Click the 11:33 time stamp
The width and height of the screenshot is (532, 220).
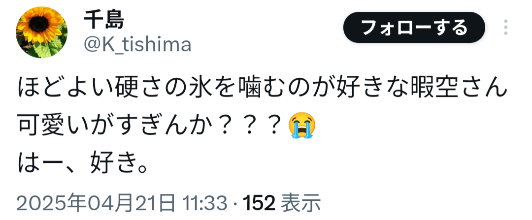[204, 203]
